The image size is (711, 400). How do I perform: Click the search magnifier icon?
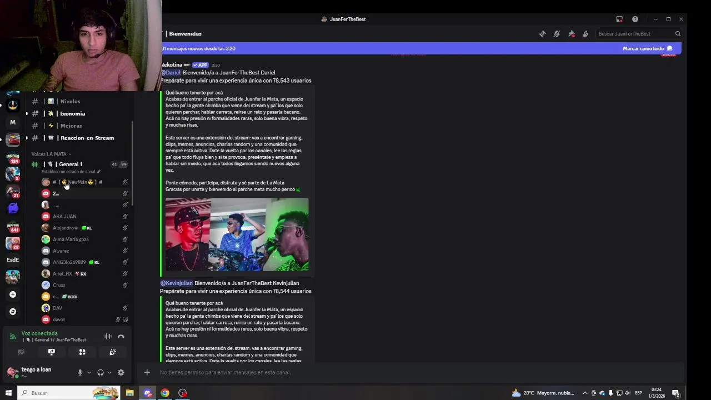pos(678,34)
